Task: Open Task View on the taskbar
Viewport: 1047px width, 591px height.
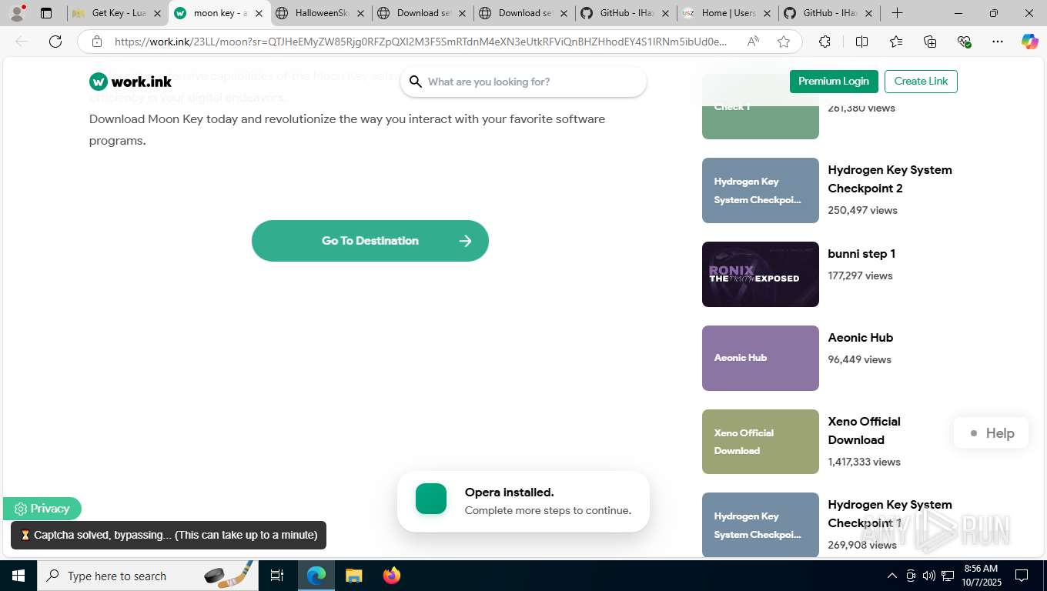Action: (277, 576)
